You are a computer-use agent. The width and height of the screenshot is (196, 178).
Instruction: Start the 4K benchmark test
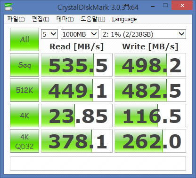click(x=24, y=116)
